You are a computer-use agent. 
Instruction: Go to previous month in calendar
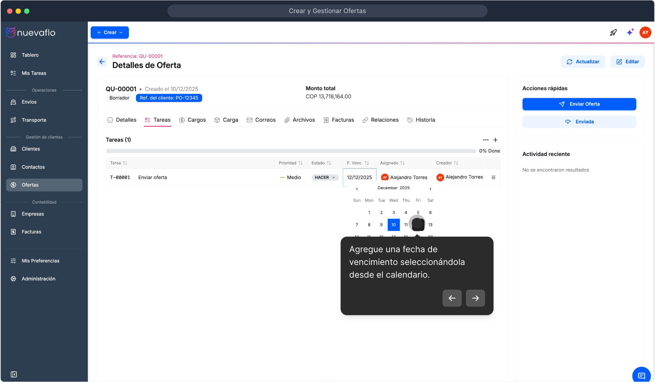[357, 189]
